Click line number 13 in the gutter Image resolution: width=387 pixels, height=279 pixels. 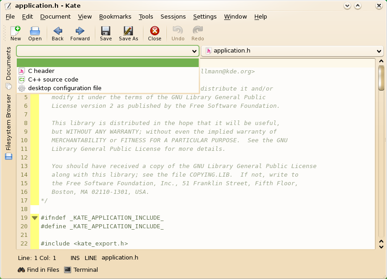click(x=24, y=166)
